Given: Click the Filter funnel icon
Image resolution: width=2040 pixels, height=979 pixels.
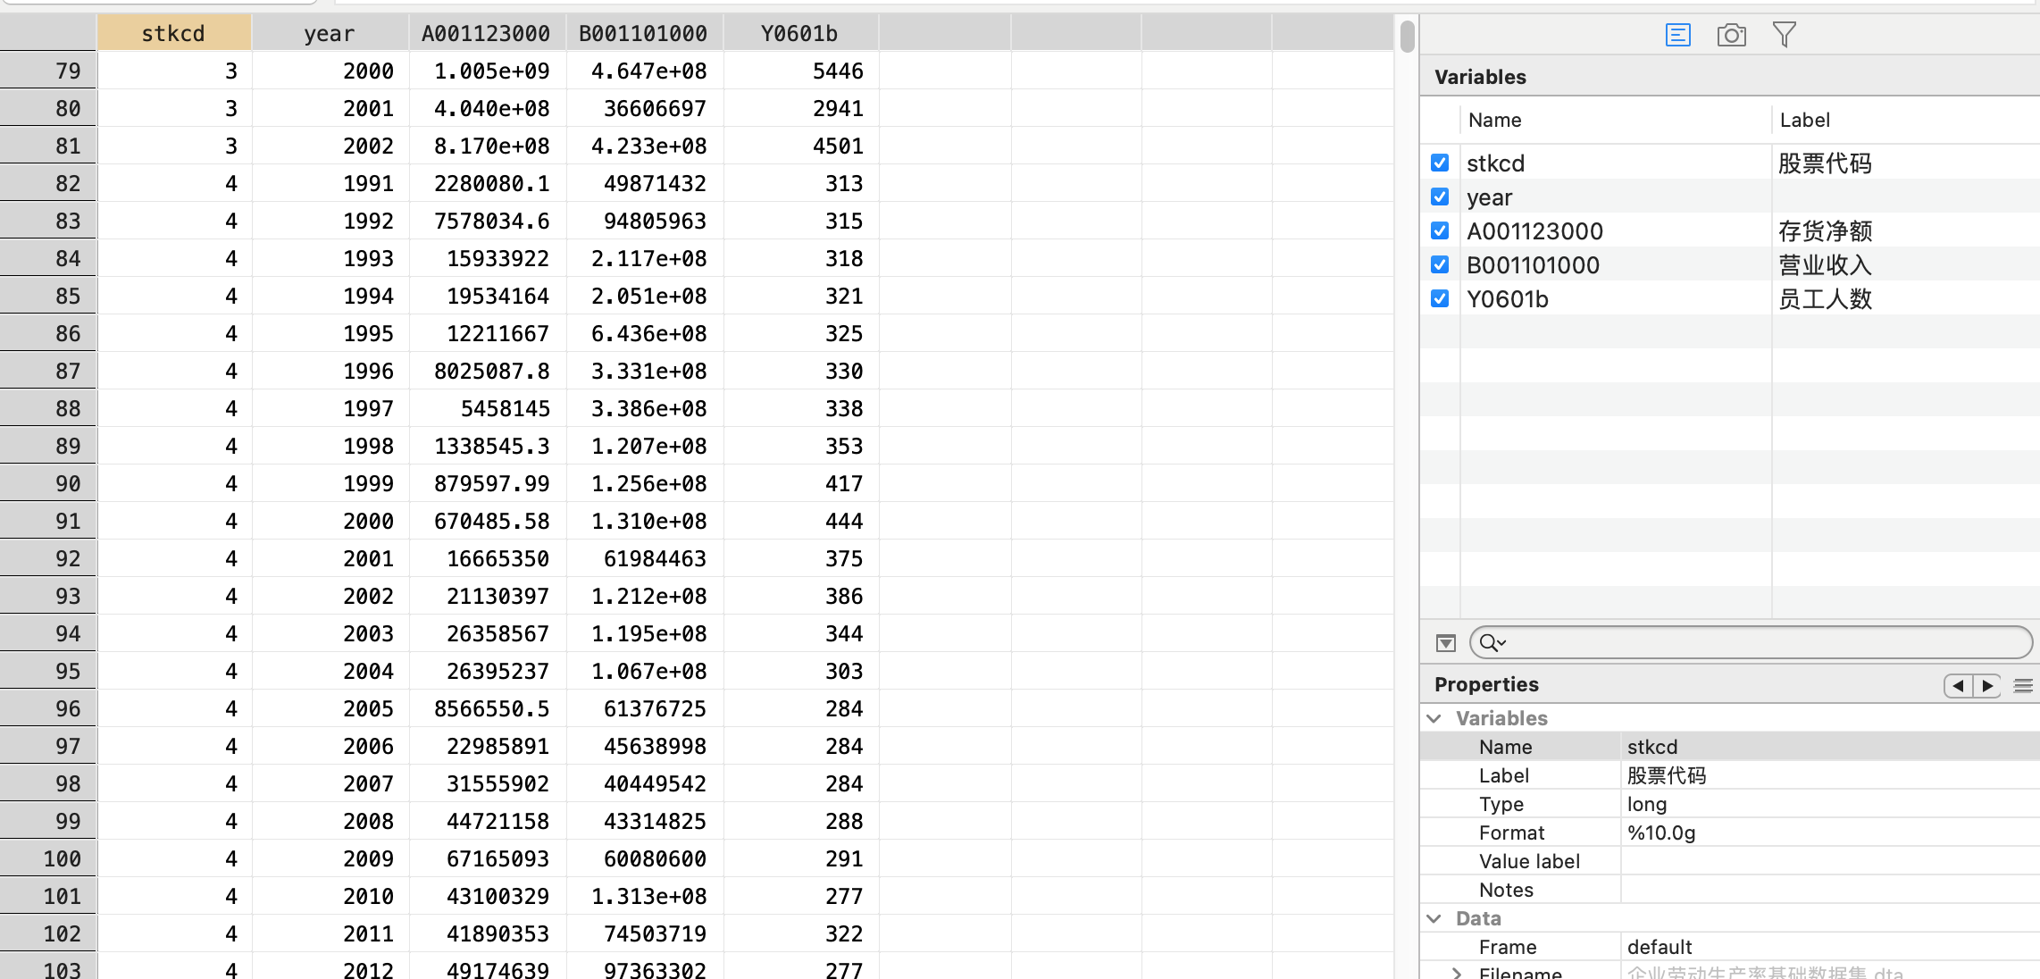Looking at the screenshot, I should click(x=1784, y=35).
